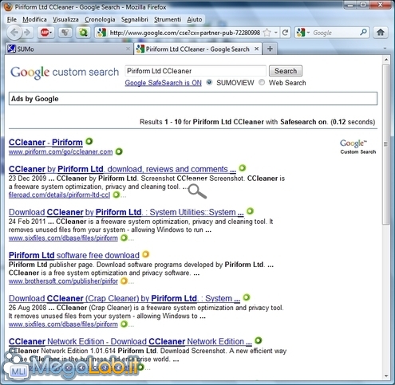Open the CCleaner - Piriform result
395x385 pixels.
[x=45, y=142]
